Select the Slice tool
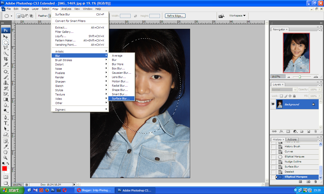The height and width of the screenshot is (194, 324). pos(6,64)
